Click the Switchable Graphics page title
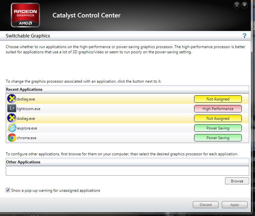 (28, 36)
